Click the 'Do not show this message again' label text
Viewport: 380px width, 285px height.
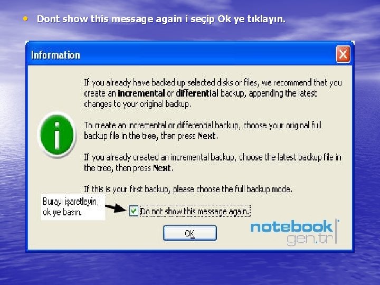[195, 211]
